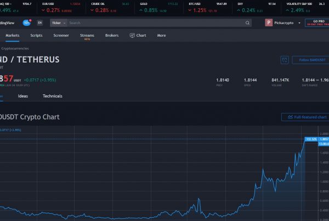Go to the Markets menu
This screenshot has height=221, width=329.
13,36
